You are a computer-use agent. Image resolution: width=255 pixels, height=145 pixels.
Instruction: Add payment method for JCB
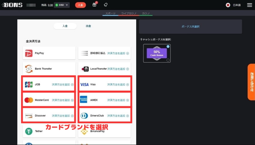pos(61,84)
